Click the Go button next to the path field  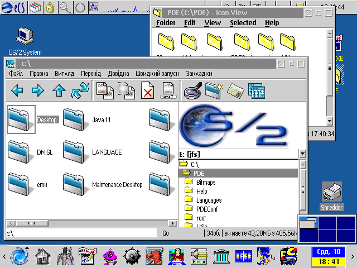[166, 233]
